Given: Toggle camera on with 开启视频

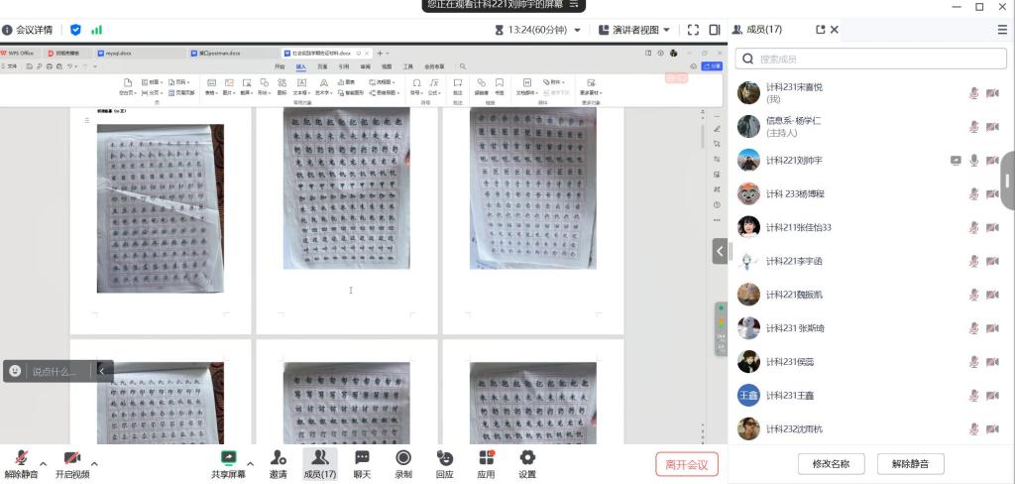Looking at the screenshot, I should 72,458.
